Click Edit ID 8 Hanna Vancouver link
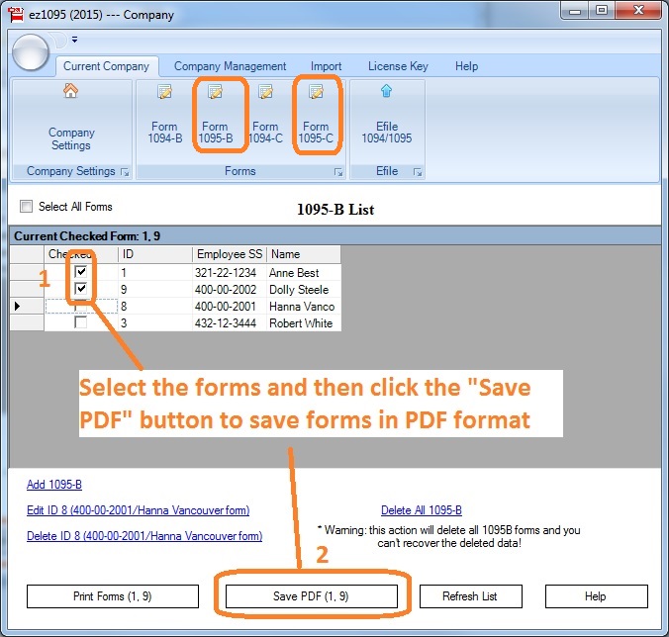The height and width of the screenshot is (637, 669). (x=138, y=510)
